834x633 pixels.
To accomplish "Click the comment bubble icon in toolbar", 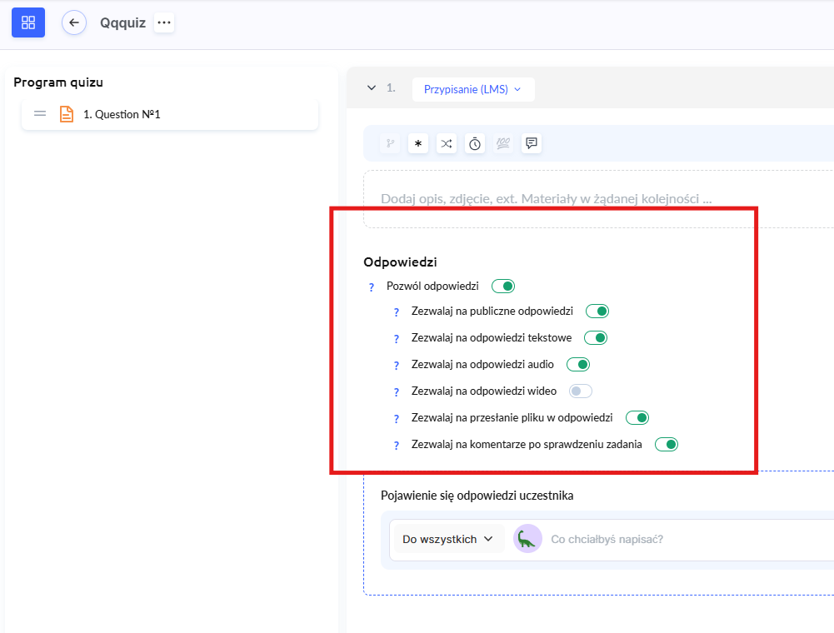I will tap(532, 143).
